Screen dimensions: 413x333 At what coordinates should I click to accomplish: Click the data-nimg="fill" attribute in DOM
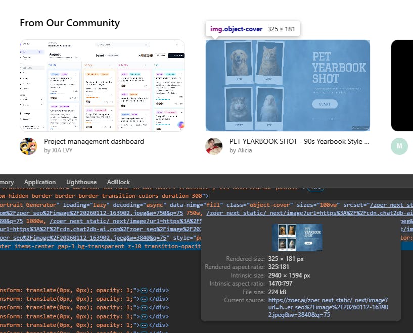(x=196, y=205)
